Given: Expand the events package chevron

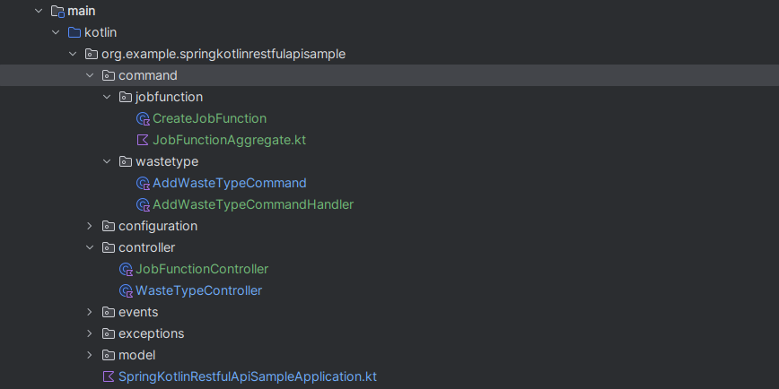Looking at the screenshot, I should (90, 312).
